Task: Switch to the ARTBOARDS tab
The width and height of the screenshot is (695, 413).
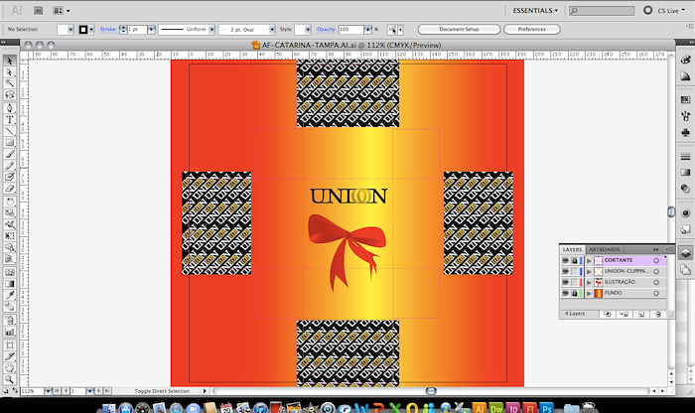Action: pos(605,249)
